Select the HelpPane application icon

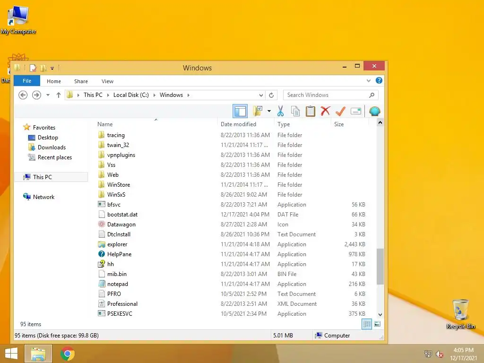(102, 254)
